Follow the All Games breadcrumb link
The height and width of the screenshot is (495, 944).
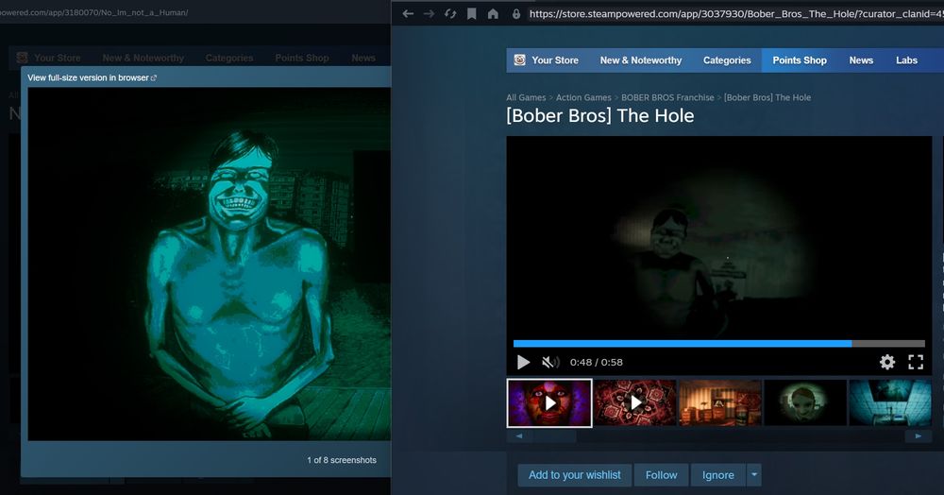526,97
